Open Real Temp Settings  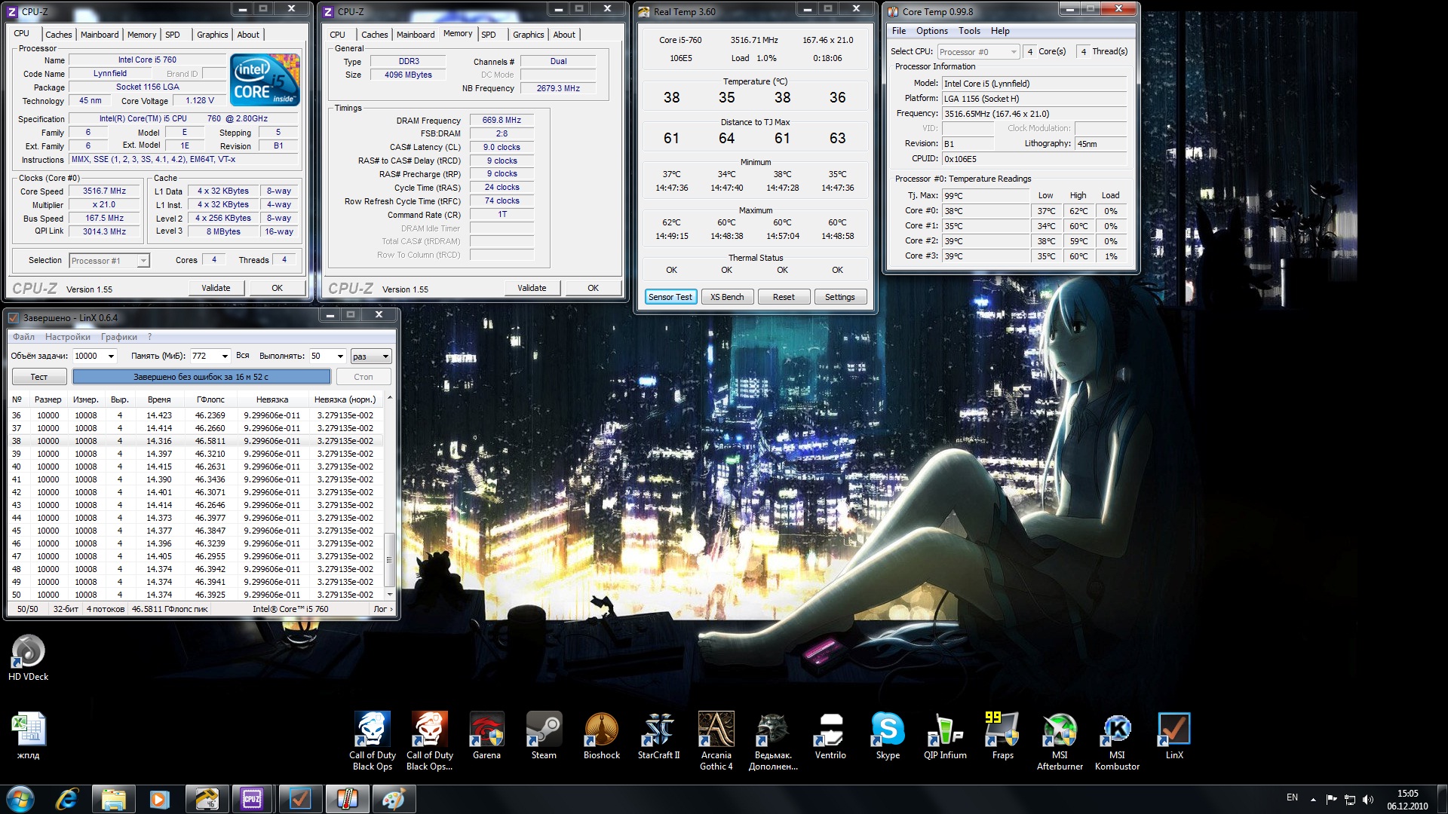[839, 297]
